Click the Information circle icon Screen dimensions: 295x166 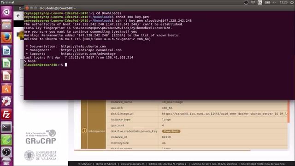tap(84, 130)
